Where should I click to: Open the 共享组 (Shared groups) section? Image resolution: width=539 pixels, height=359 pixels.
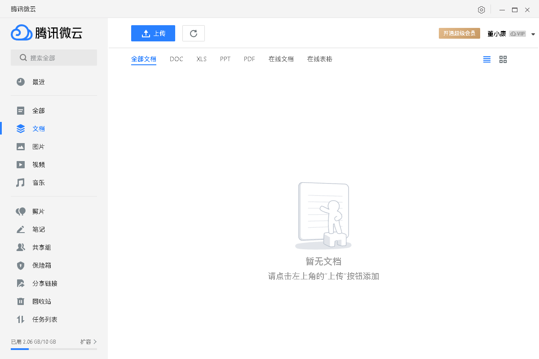pos(42,247)
